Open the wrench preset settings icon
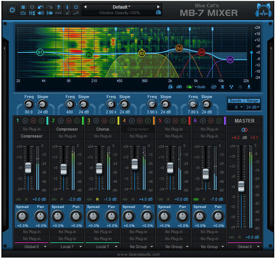 76,13
